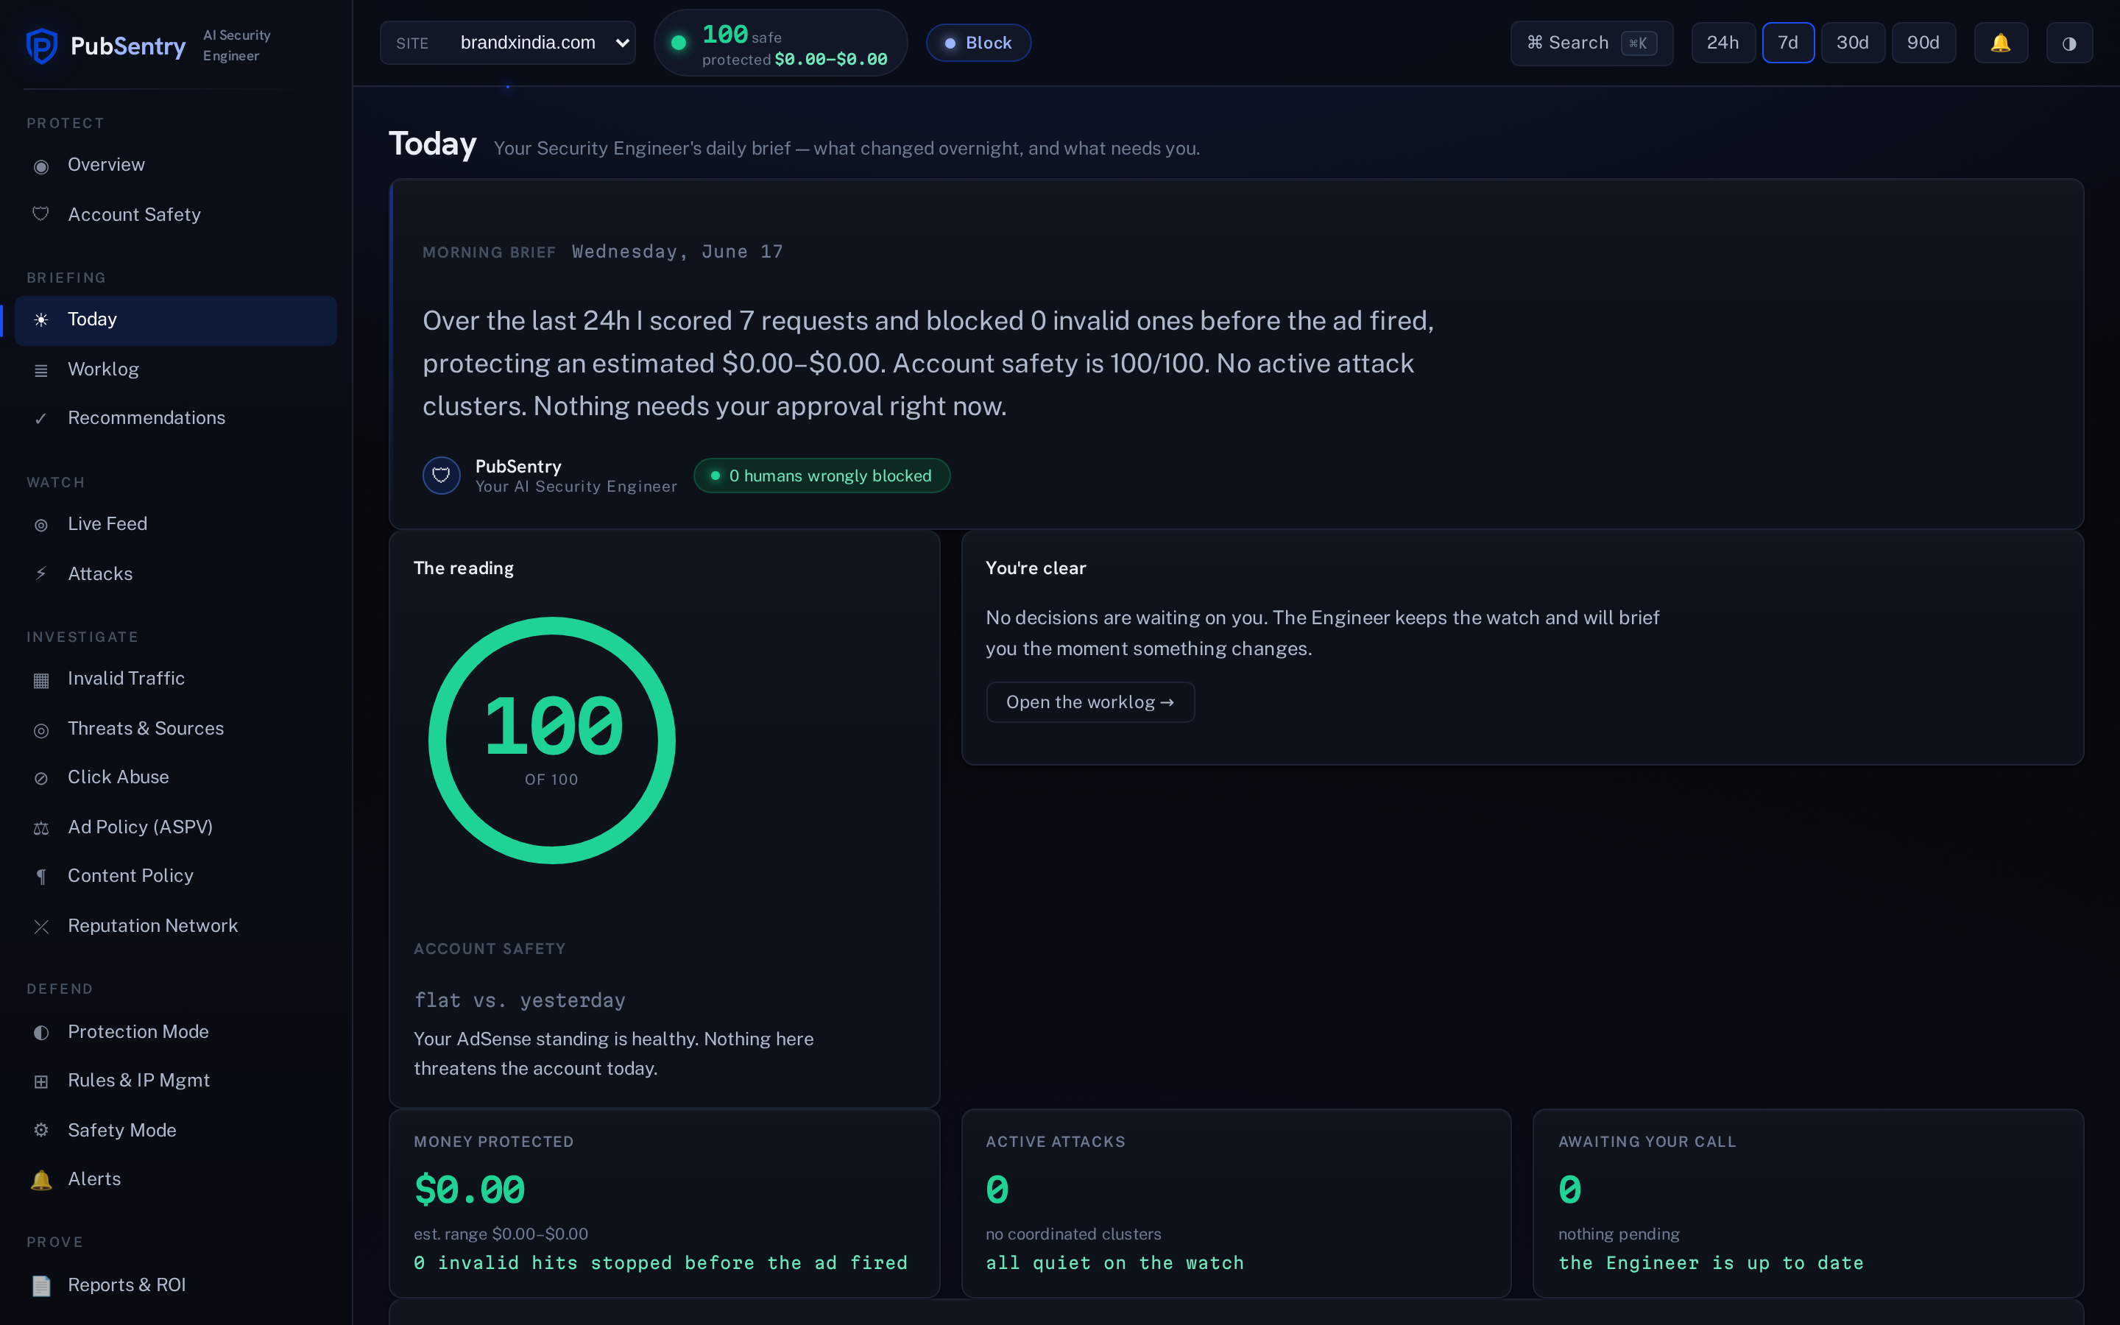Click the Active Attacks card
The height and width of the screenshot is (1325, 2120).
(1236, 1204)
